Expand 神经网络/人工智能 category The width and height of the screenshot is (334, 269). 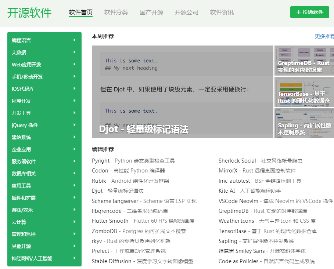(x=75, y=258)
